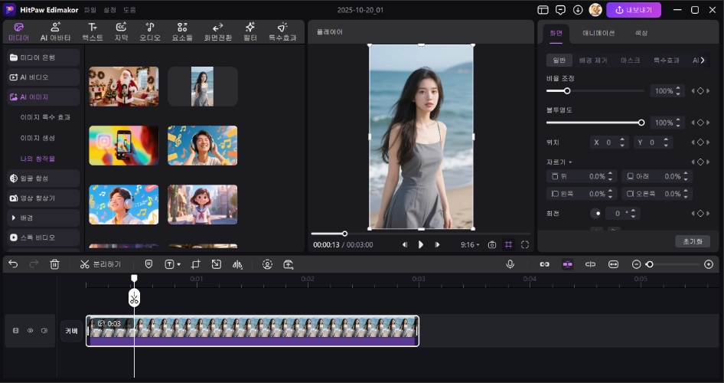724x383 pixels.
Task: Expand the 배경 section
Action: pos(44,218)
